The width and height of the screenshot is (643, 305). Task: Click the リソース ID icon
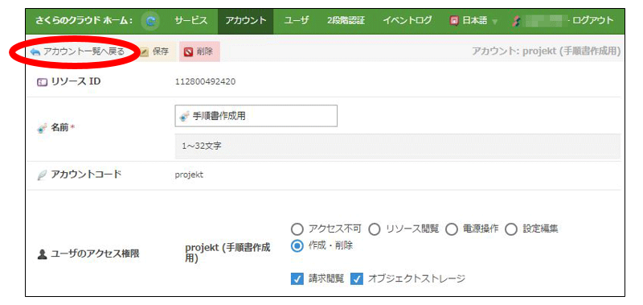tap(43, 82)
